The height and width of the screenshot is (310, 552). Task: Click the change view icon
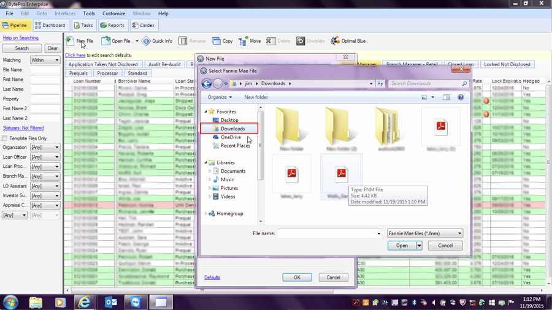click(x=424, y=97)
